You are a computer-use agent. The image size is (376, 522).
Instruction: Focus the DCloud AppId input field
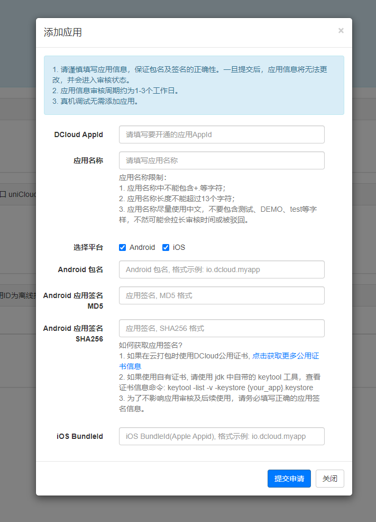pos(222,134)
